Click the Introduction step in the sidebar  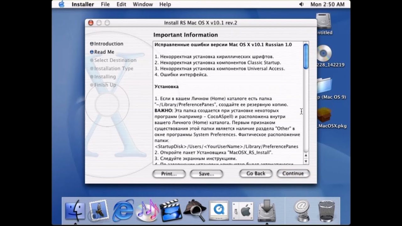(x=109, y=44)
